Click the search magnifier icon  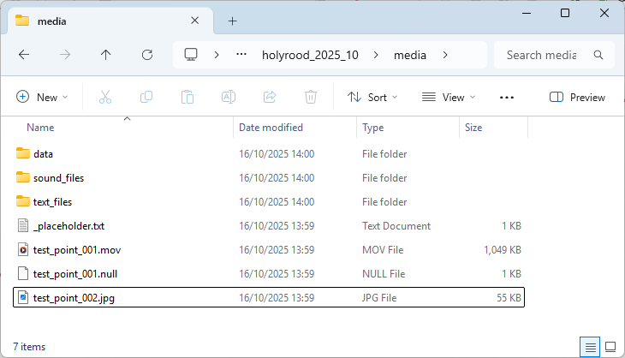click(598, 55)
